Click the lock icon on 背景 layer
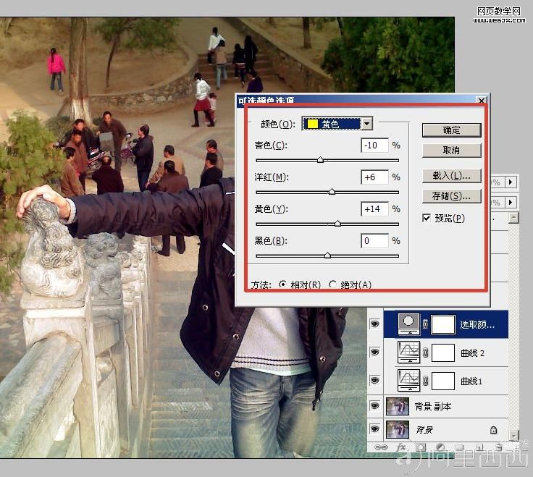 tap(494, 430)
